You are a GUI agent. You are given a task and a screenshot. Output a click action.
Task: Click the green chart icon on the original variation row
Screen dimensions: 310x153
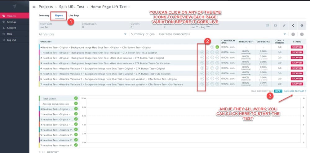point(217,47)
